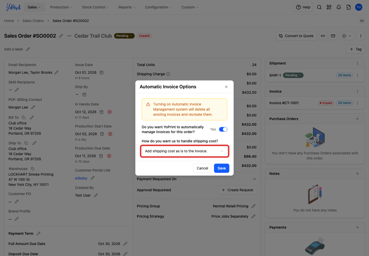The height and width of the screenshot is (256, 369).
Task: Open the Pending order status dropdown
Action: coord(124,36)
